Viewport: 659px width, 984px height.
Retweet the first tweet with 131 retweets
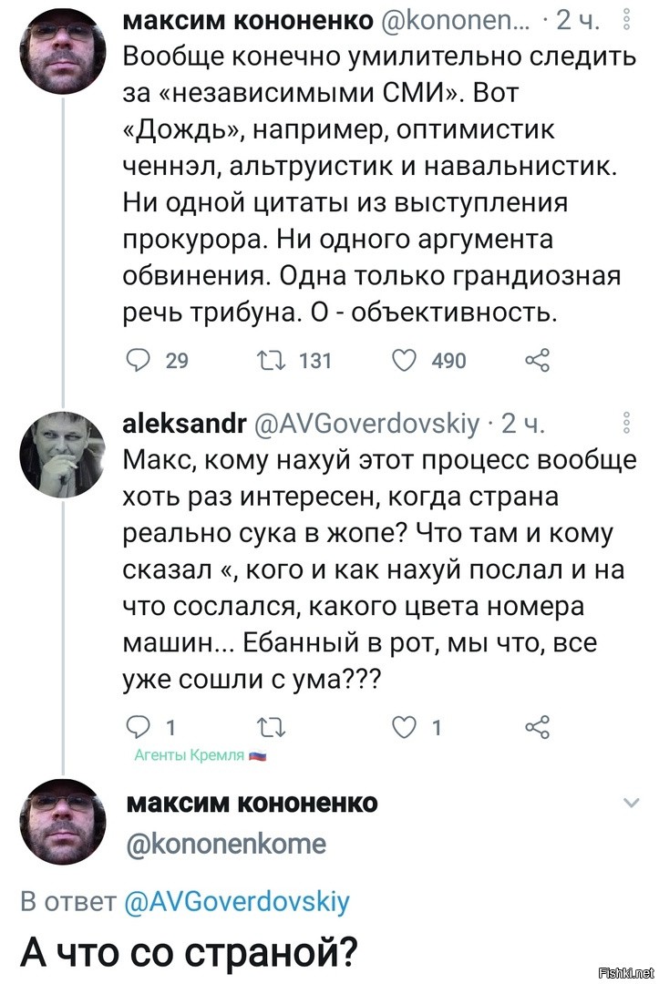tap(272, 360)
